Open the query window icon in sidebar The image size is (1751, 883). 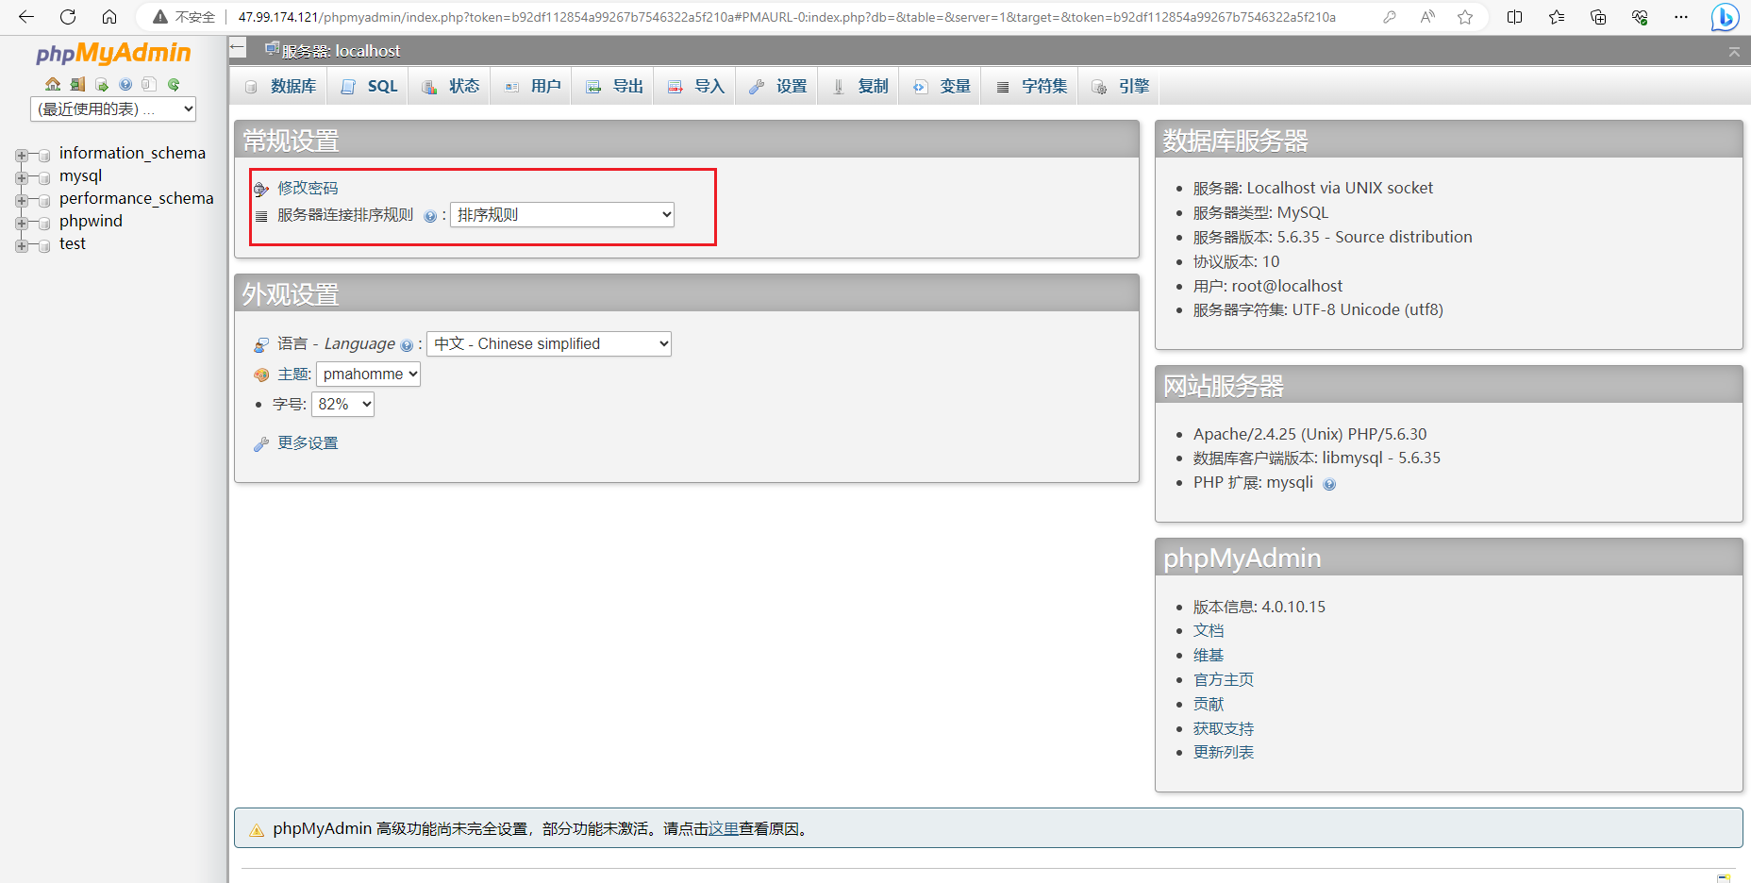point(102,84)
